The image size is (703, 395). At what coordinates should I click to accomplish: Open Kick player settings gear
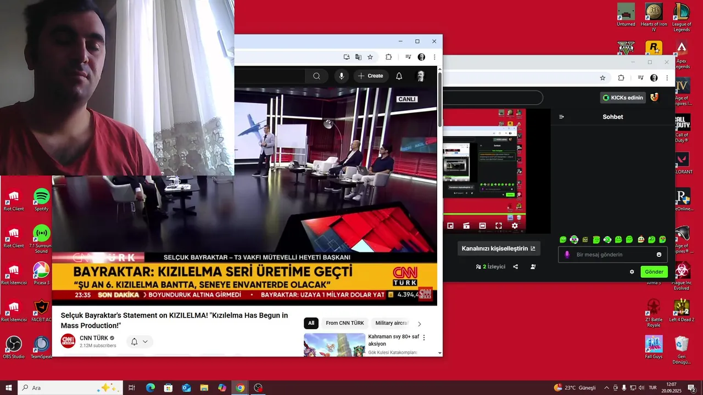(x=515, y=225)
